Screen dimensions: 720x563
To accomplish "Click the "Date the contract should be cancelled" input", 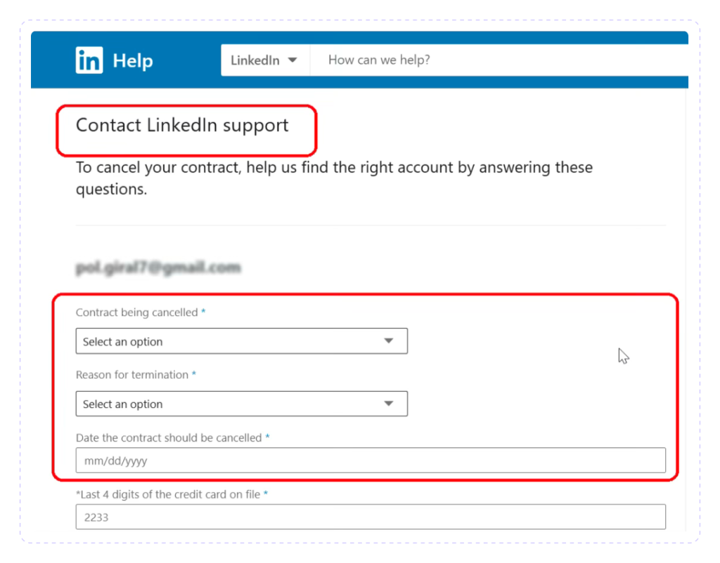I will click(371, 460).
